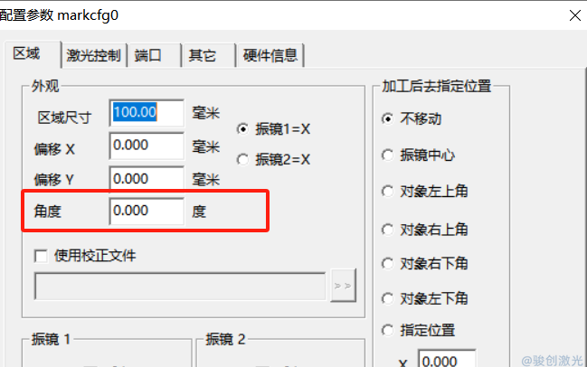The height and width of the screenshot is (367, 587).
Task: Click the 偏移 Y input field
Action: tap(147, 178)
